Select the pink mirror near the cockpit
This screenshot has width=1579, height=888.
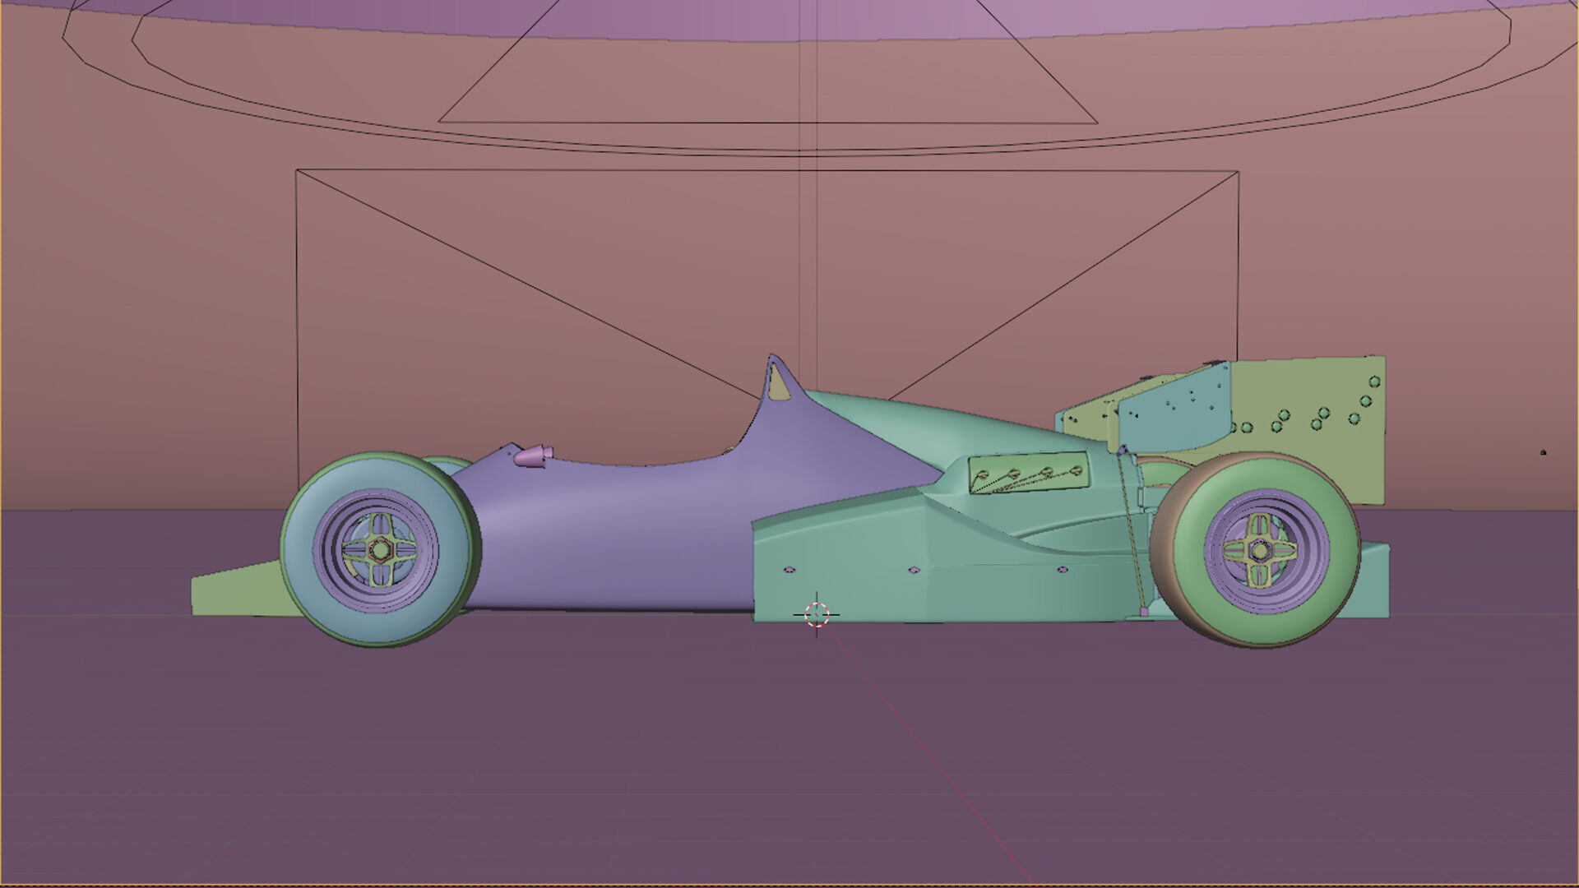coord(533,456)
